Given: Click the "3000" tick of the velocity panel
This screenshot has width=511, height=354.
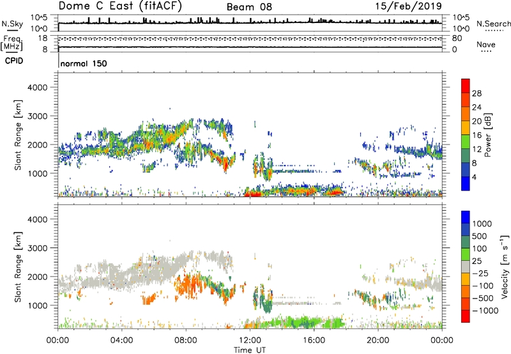Looking at the screenshot, I should pos(38,248).
